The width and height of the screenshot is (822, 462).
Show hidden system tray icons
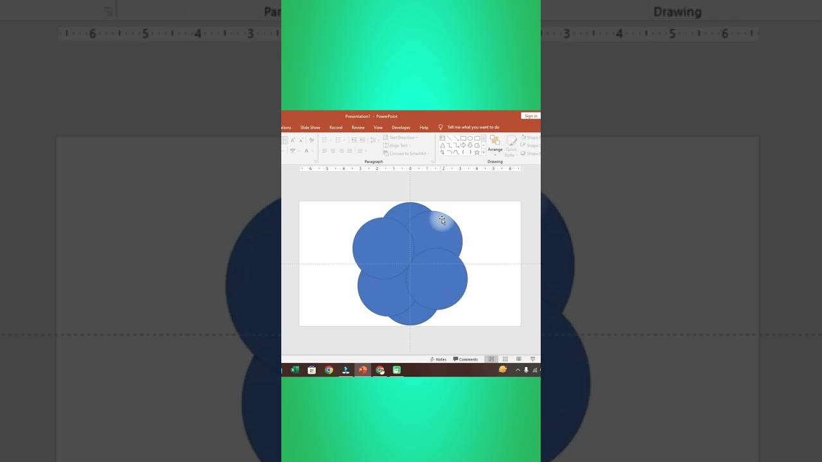coord(518,370)
